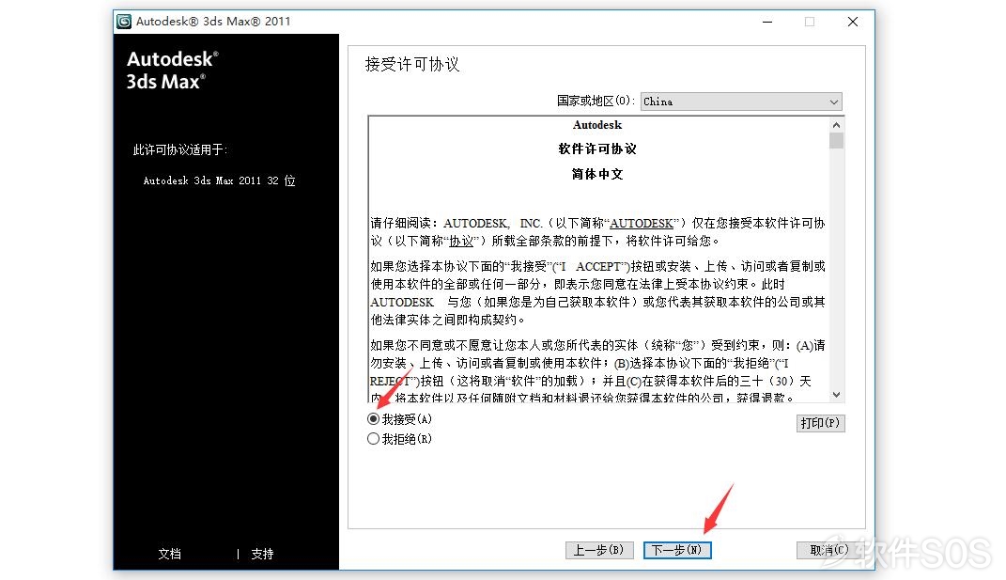
Task: Click the license scrollbar down arrow
Action: pos(836,395)
